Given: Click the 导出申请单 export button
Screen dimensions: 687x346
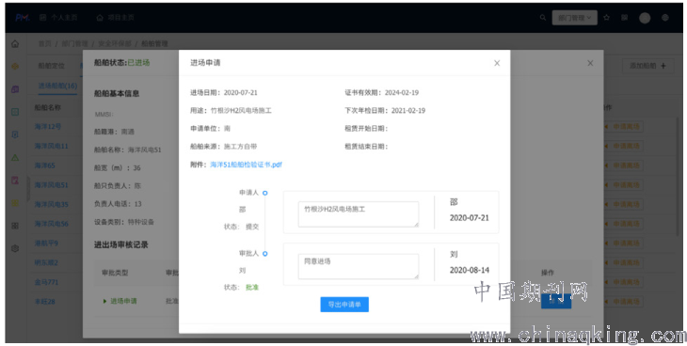Looking at the screenshot, I should click(344, 305).
